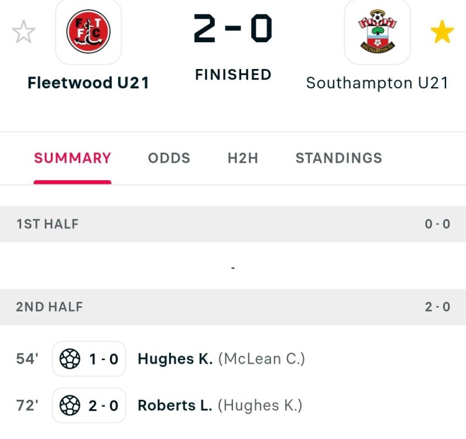Open Fleetwood U21 team name link

point(88,83)
